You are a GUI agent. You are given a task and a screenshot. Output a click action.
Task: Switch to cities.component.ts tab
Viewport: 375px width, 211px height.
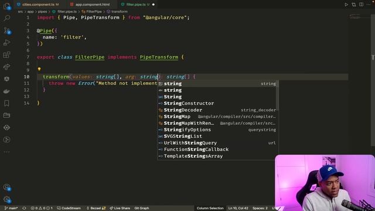pyautogui.click(x=38, y=5)
